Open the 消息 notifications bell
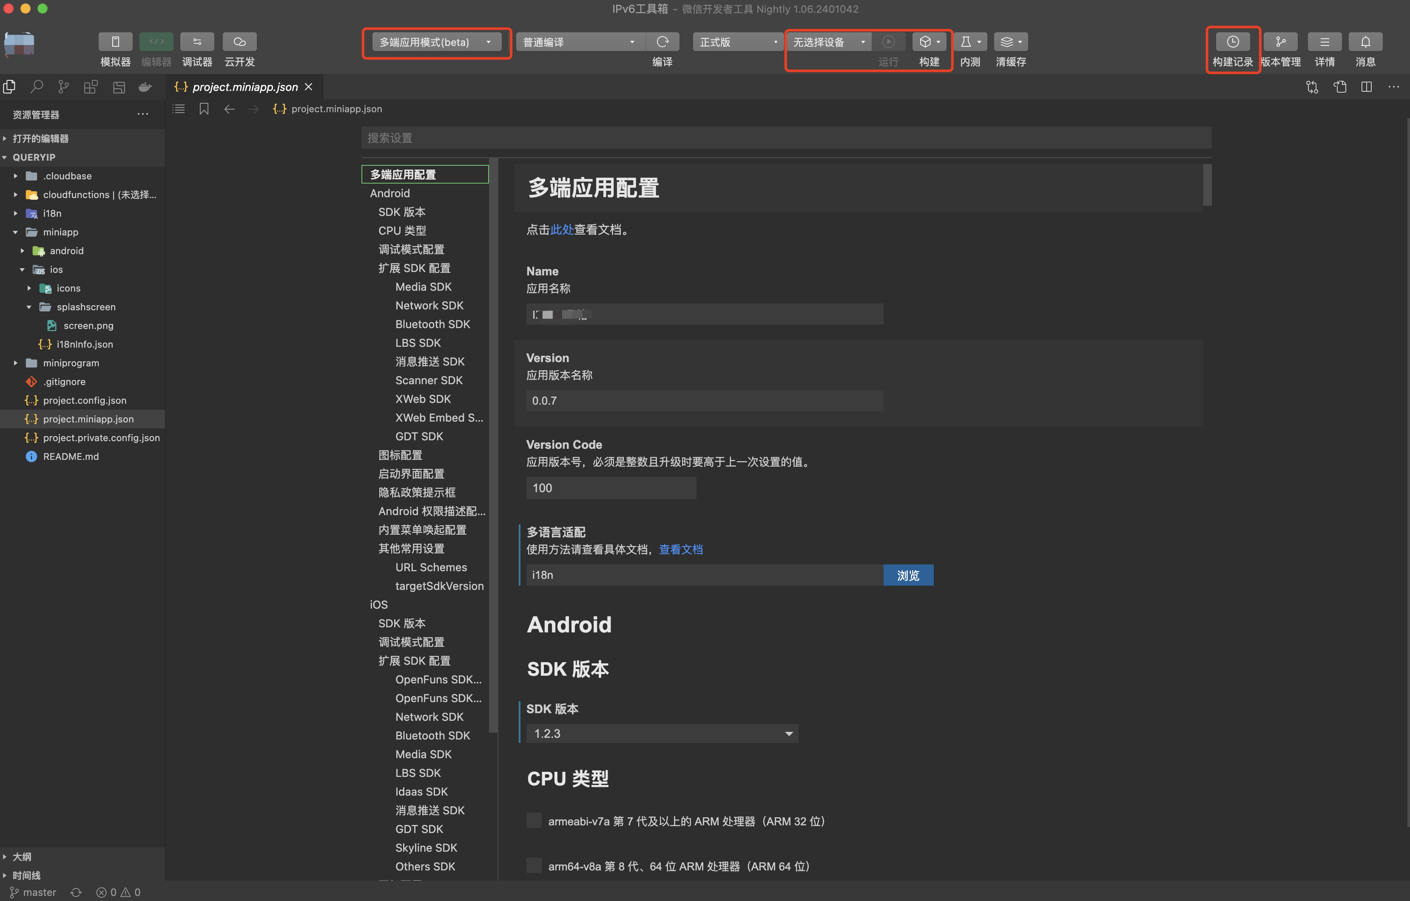Viewport: 1410px width, 901px height. 1365,42
